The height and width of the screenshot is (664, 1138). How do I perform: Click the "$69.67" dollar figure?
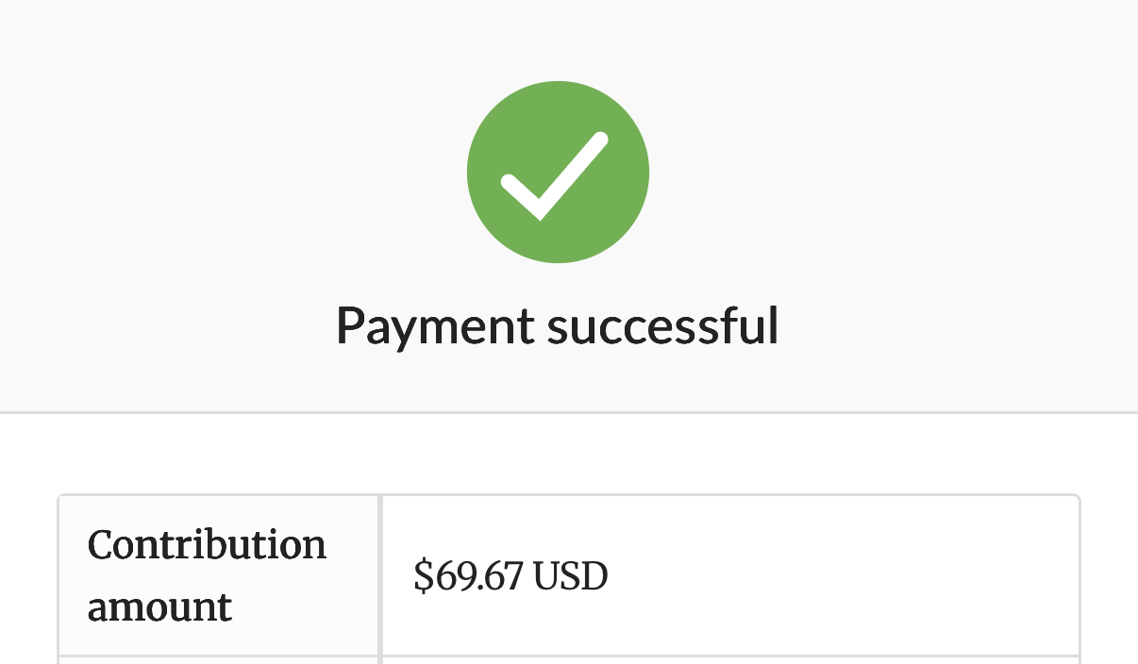point(468,575)
